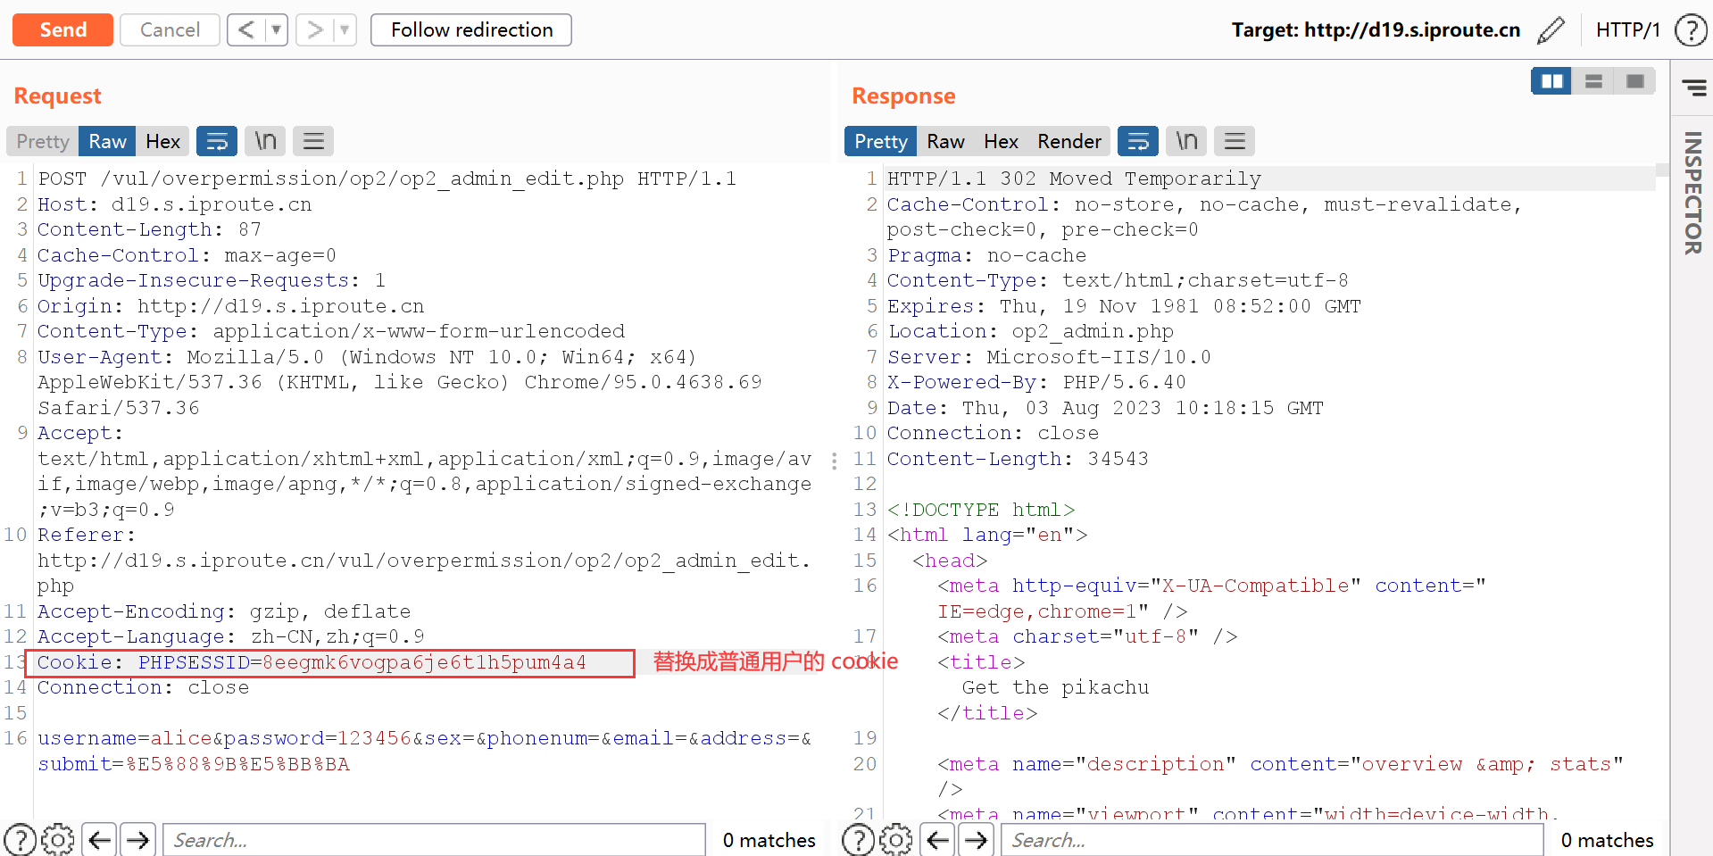
Task: Open the help icon beside HTTP/1
Action: click(1690, 29)
